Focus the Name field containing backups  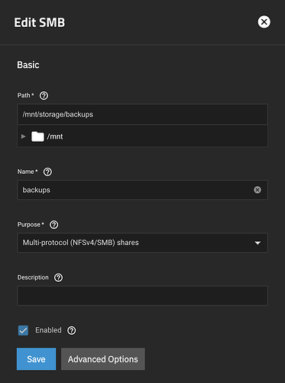click(x=142, y=190)
